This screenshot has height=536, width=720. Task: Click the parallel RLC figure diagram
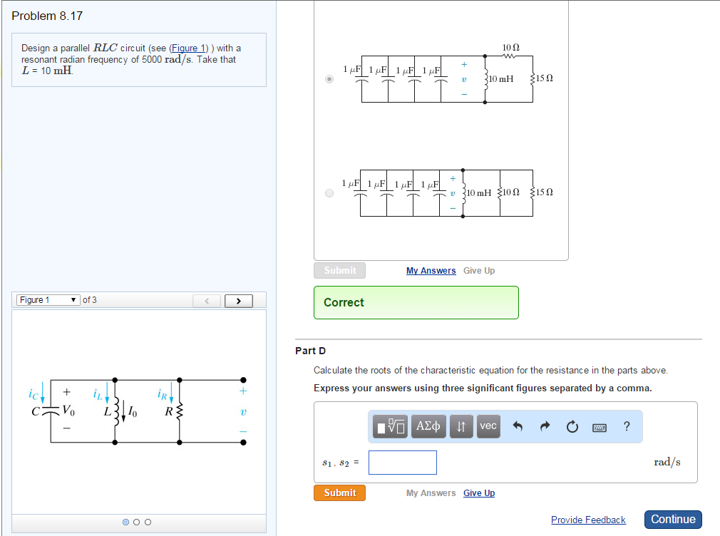click(x=139, y=411)
